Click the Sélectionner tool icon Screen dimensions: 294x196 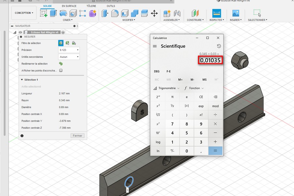point(257,13)
